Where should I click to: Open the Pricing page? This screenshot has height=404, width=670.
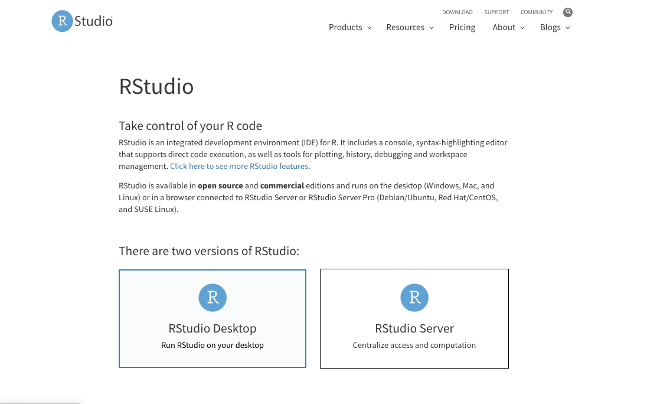462,27
